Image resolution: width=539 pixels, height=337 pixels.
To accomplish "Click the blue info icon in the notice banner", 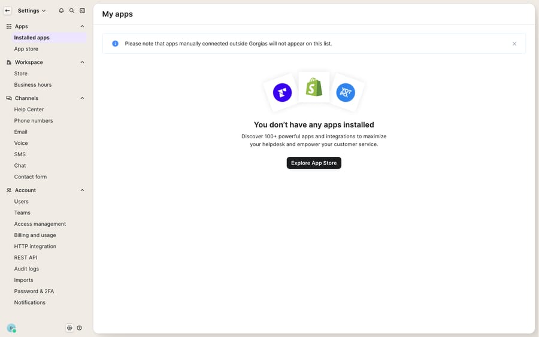I will 115,44.
